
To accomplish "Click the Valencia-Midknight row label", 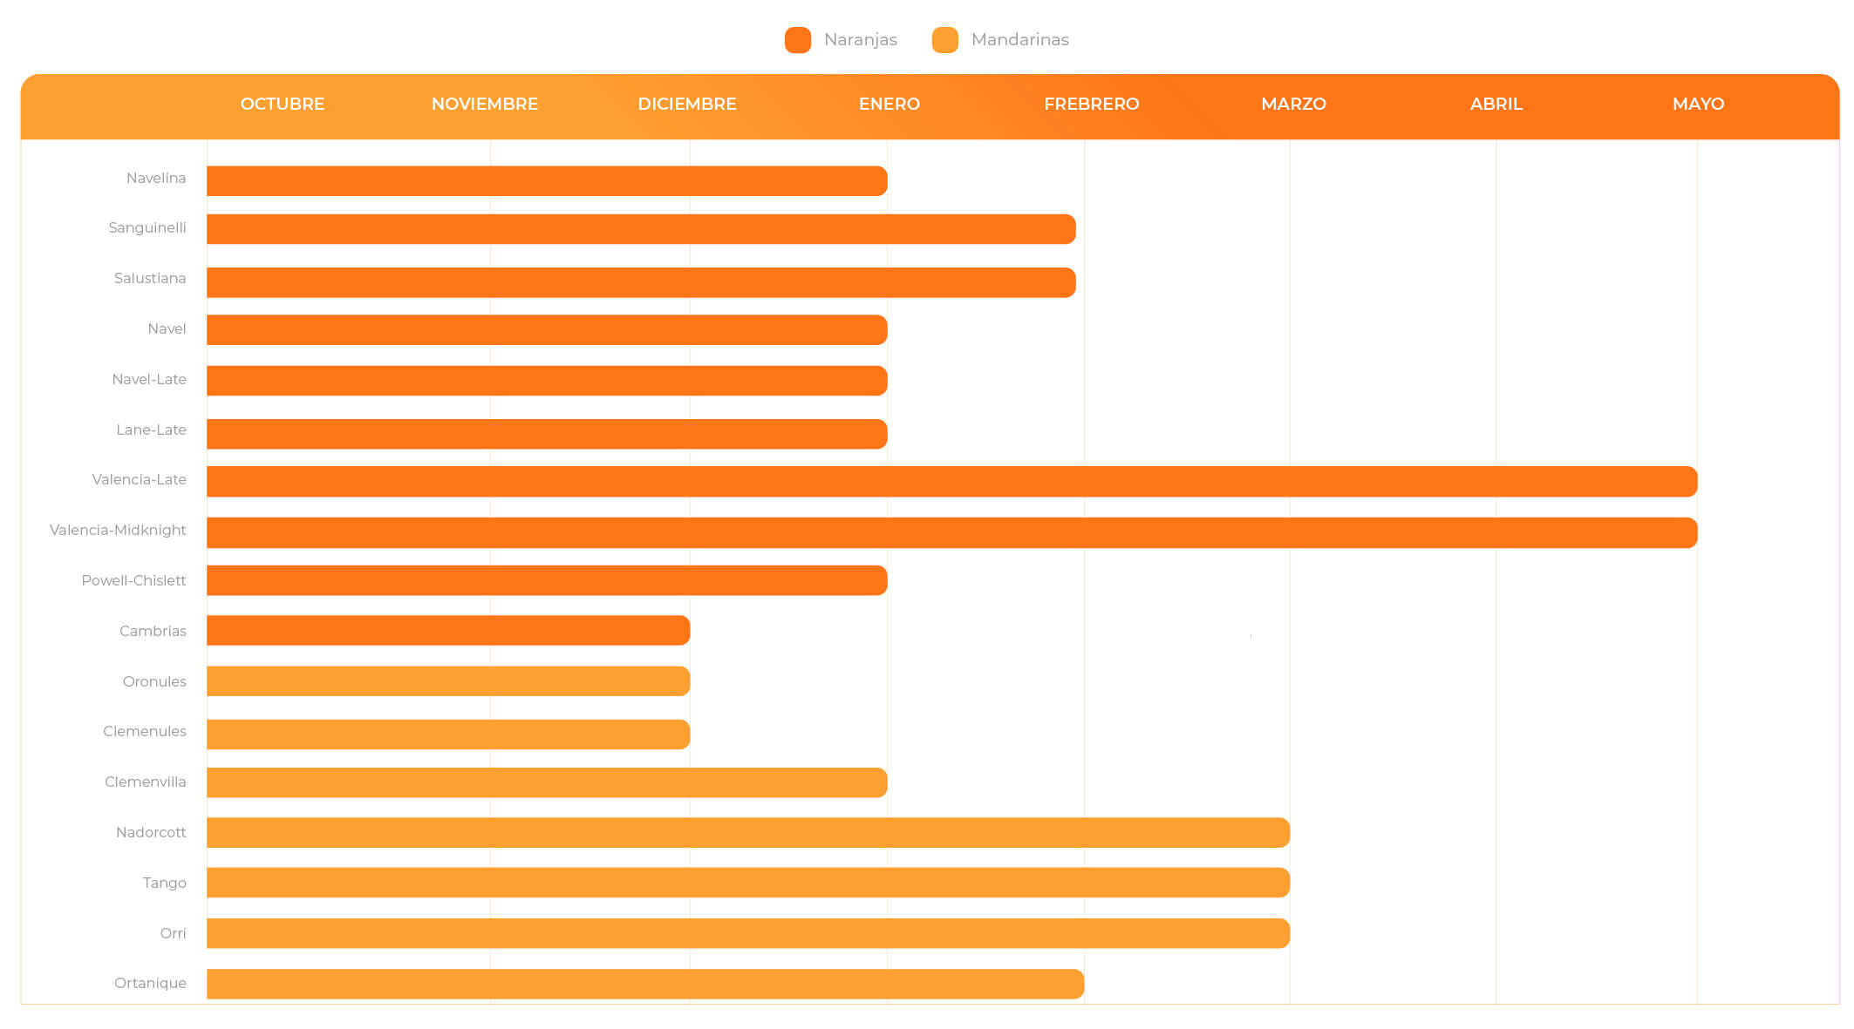I will point(118,530).
